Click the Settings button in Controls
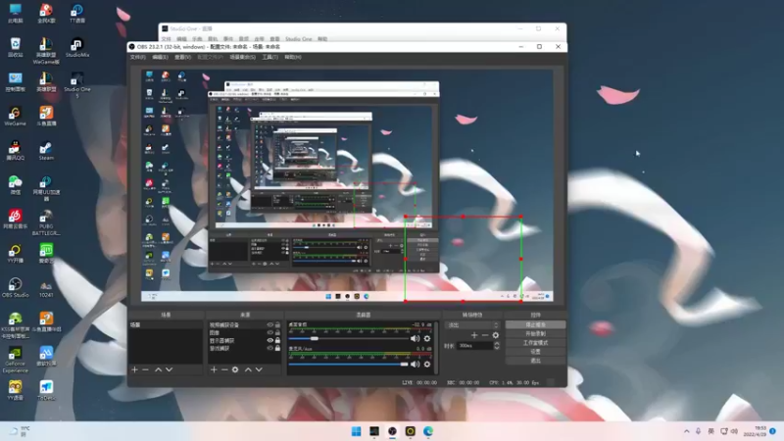The image size is (784, 441). point(535,352)
